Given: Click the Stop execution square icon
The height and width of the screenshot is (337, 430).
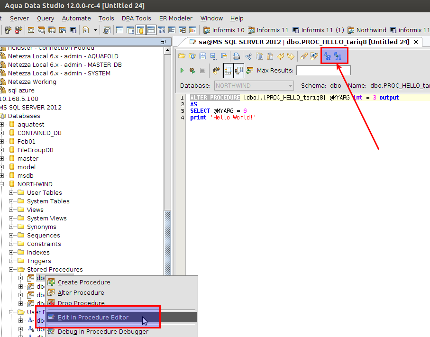Looking at the screenshot, I should (202, 71).
